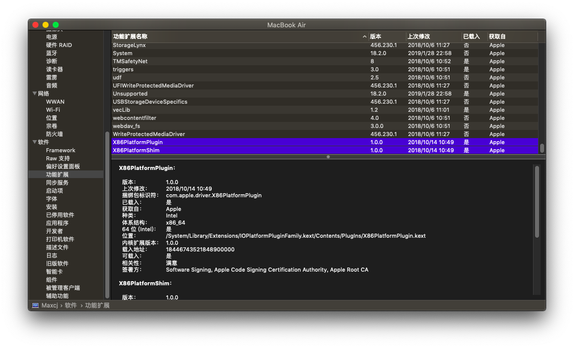Select 启动项 in the sidebar
This screenshot has height=348, width=574.
coord(55,191)
